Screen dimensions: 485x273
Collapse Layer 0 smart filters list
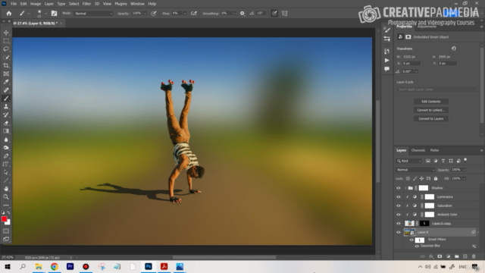pyautogui.click(x=478, y=232)
